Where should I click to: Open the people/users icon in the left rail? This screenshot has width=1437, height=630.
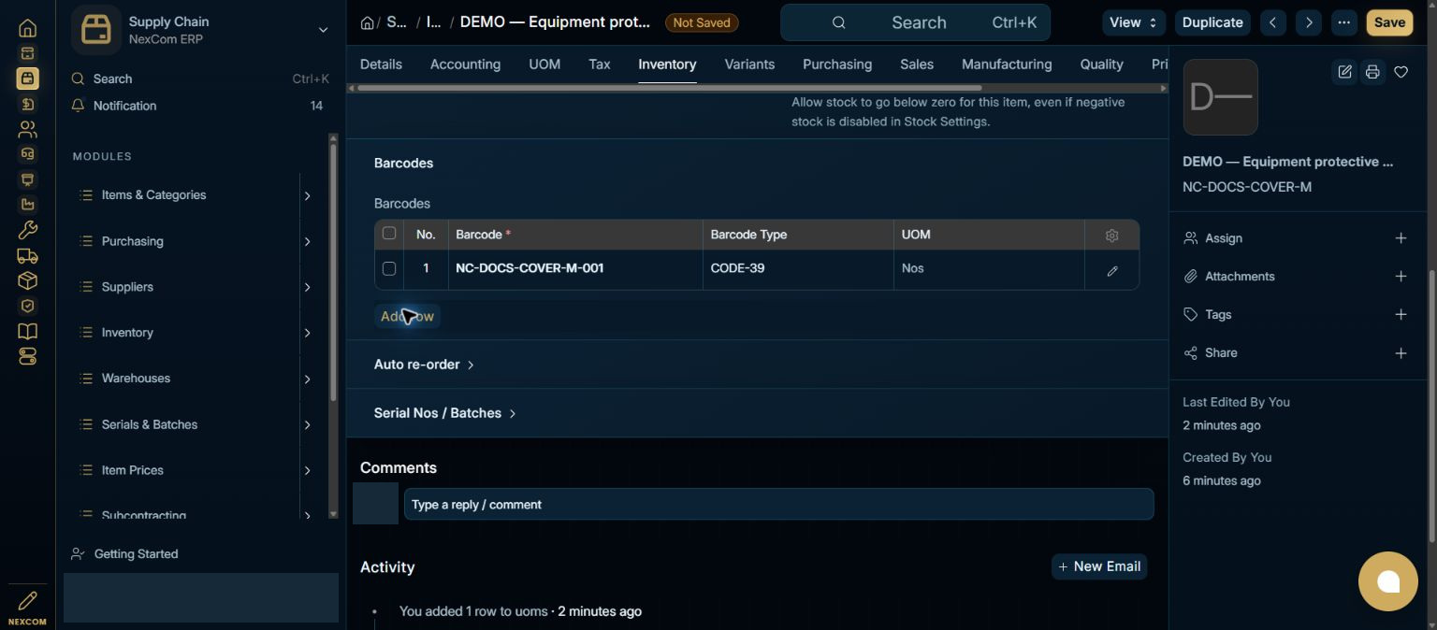27,129
